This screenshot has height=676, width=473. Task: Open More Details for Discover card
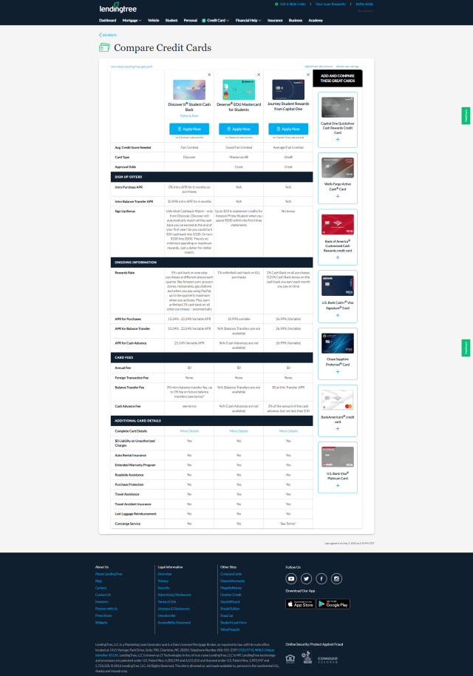point(189,431)
